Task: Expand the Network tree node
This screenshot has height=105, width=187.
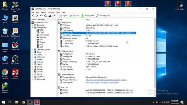Action: coord(32,62)
